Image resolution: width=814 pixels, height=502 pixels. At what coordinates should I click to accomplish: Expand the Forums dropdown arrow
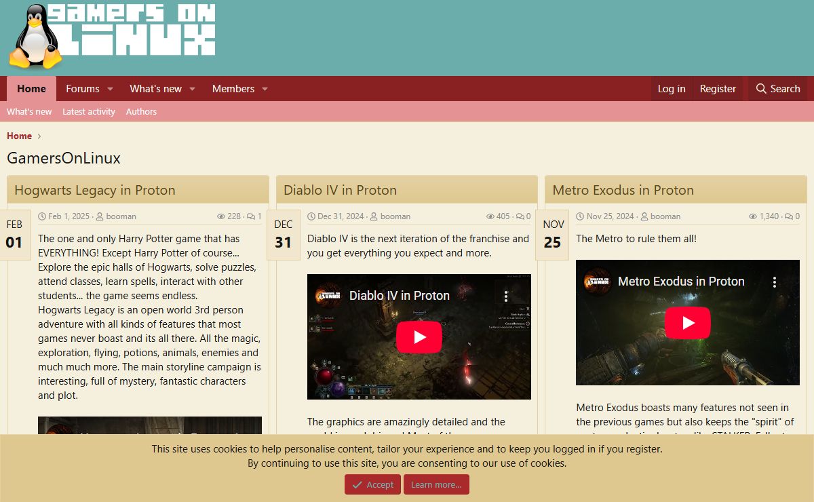[110, 89]
